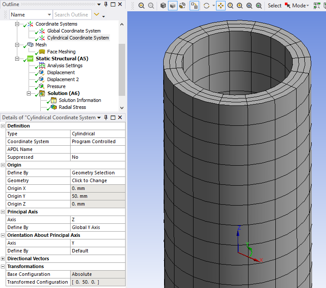
Task: Select the Pan tool in toolbar
Action: click(x=221, y=6)
